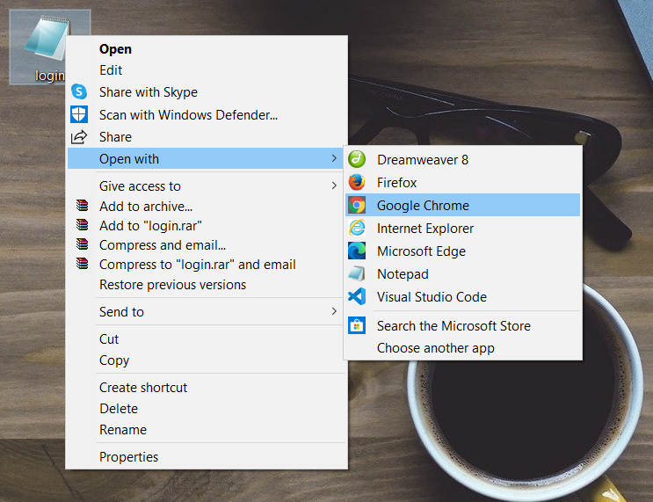Expand Open with submenu arrow
The image size is (653, 502).
[x=334, y=158]
